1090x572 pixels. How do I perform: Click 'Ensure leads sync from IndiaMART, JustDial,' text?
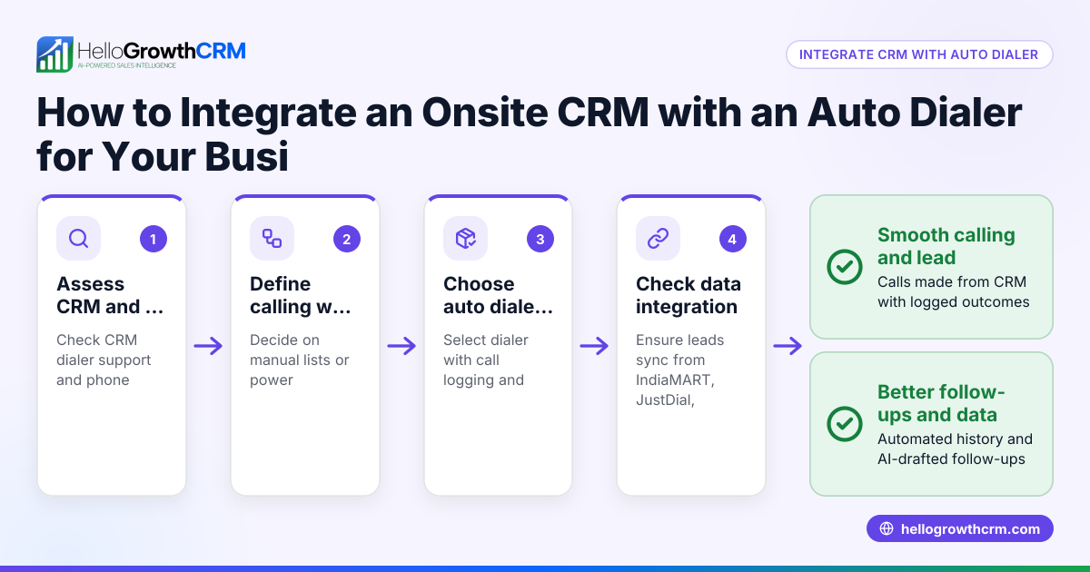tap(680, 370)
